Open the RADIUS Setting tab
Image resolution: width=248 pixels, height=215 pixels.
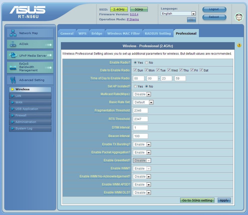click(158, 33)
